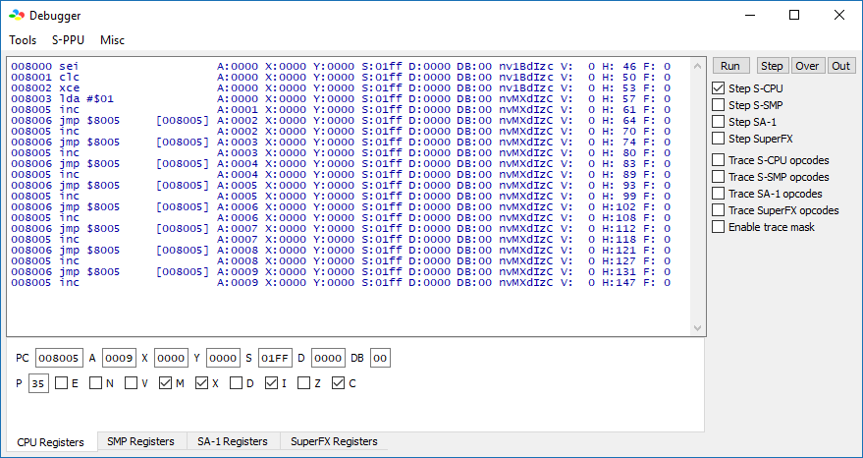Switch to the SMP Registers tab
The image size is (863, 458).
tap(141, 441)
